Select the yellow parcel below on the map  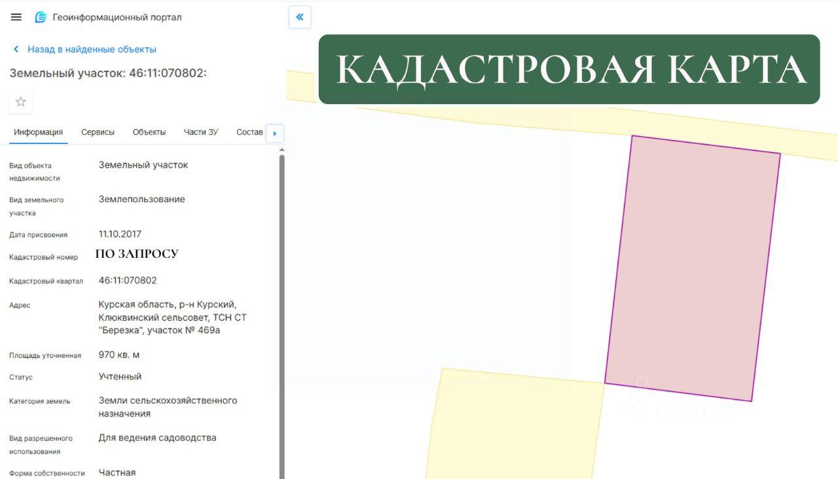pos(514,425)
